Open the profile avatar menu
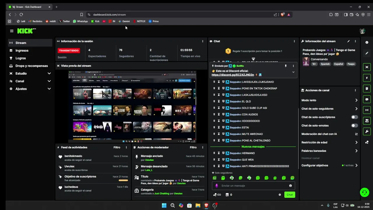Screen dimensions: 373x210 tap(363, 31)
